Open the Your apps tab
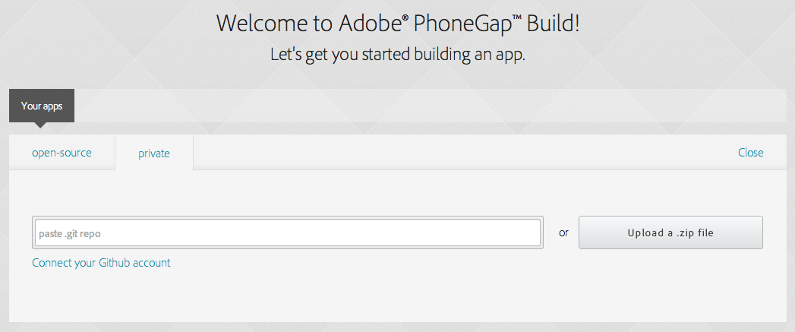 (41, 106)
